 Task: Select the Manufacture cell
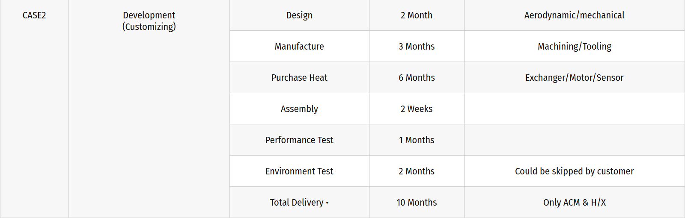(x=299, y=46)
